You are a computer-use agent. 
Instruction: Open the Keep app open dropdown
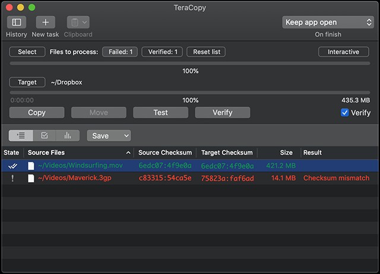point(328,23)
